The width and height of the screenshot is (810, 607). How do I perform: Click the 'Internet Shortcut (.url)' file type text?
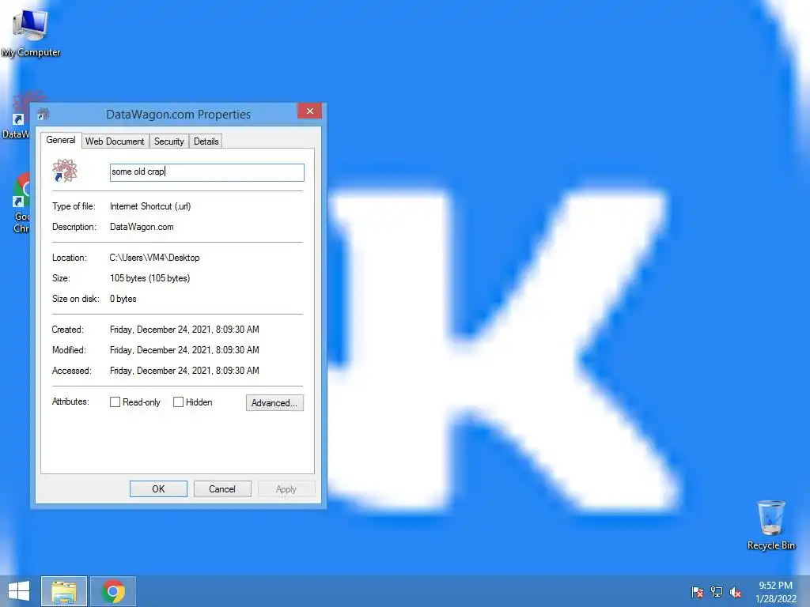[150, 206]
